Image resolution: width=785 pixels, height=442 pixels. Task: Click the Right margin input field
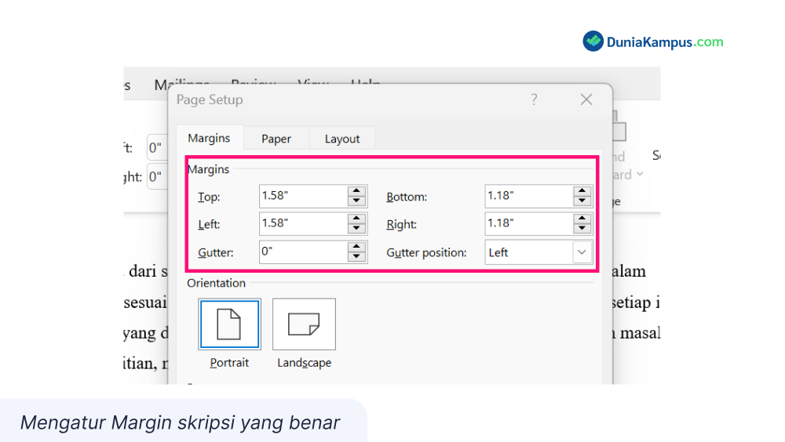point(529,223)
